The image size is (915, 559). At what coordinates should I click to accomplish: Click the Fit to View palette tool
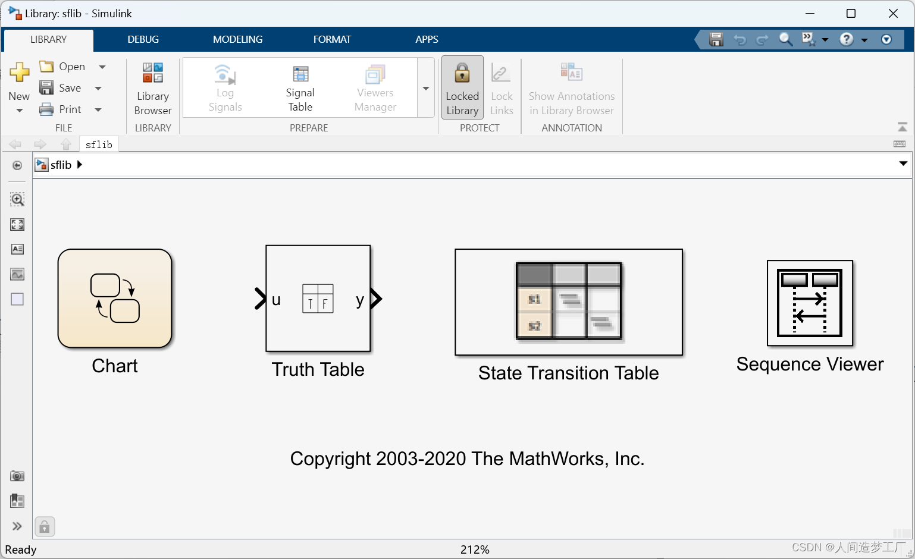pos(17,224)
